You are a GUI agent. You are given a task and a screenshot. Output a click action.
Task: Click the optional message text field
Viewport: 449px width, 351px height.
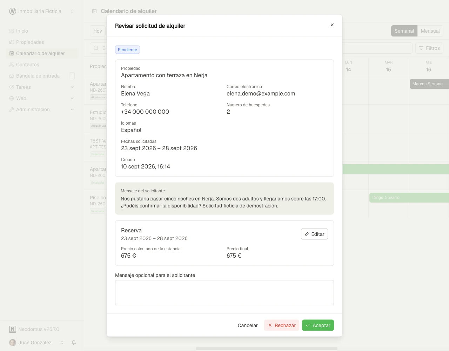(x=224, y=293)
